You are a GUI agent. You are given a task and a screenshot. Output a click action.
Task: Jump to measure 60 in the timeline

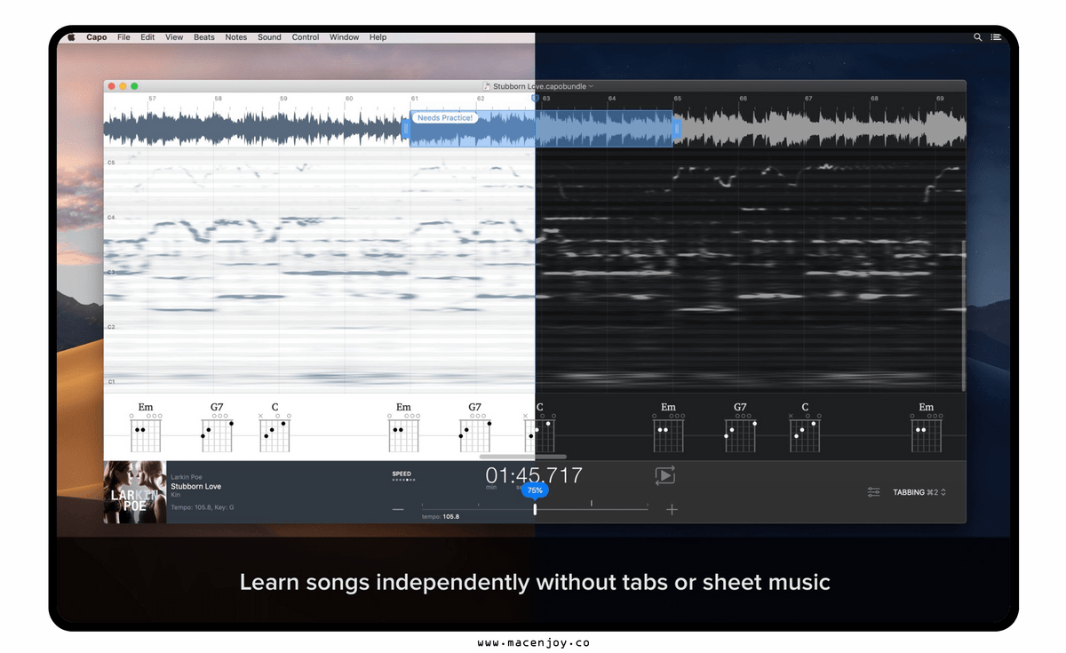click(350, 98)
